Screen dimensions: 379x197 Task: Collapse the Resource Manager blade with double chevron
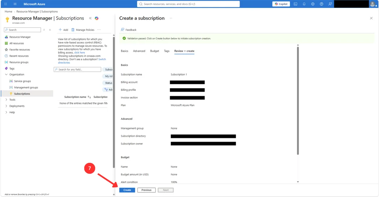[90, 18]
